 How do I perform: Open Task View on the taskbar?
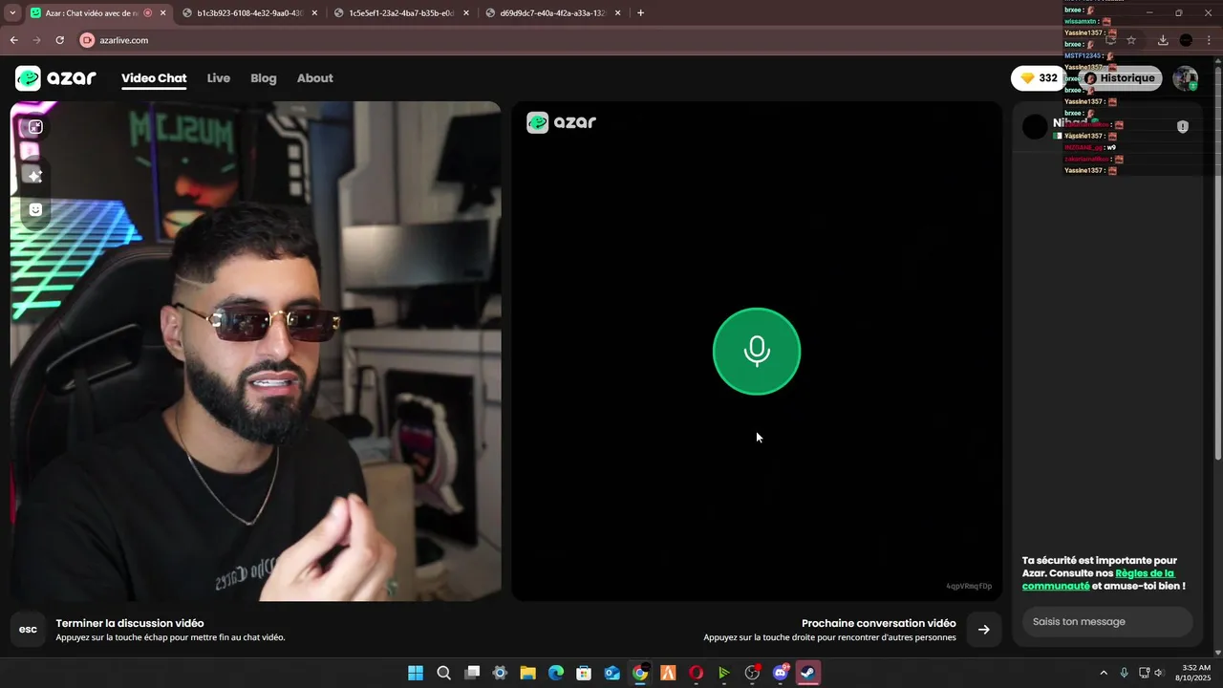coord(472,673)
